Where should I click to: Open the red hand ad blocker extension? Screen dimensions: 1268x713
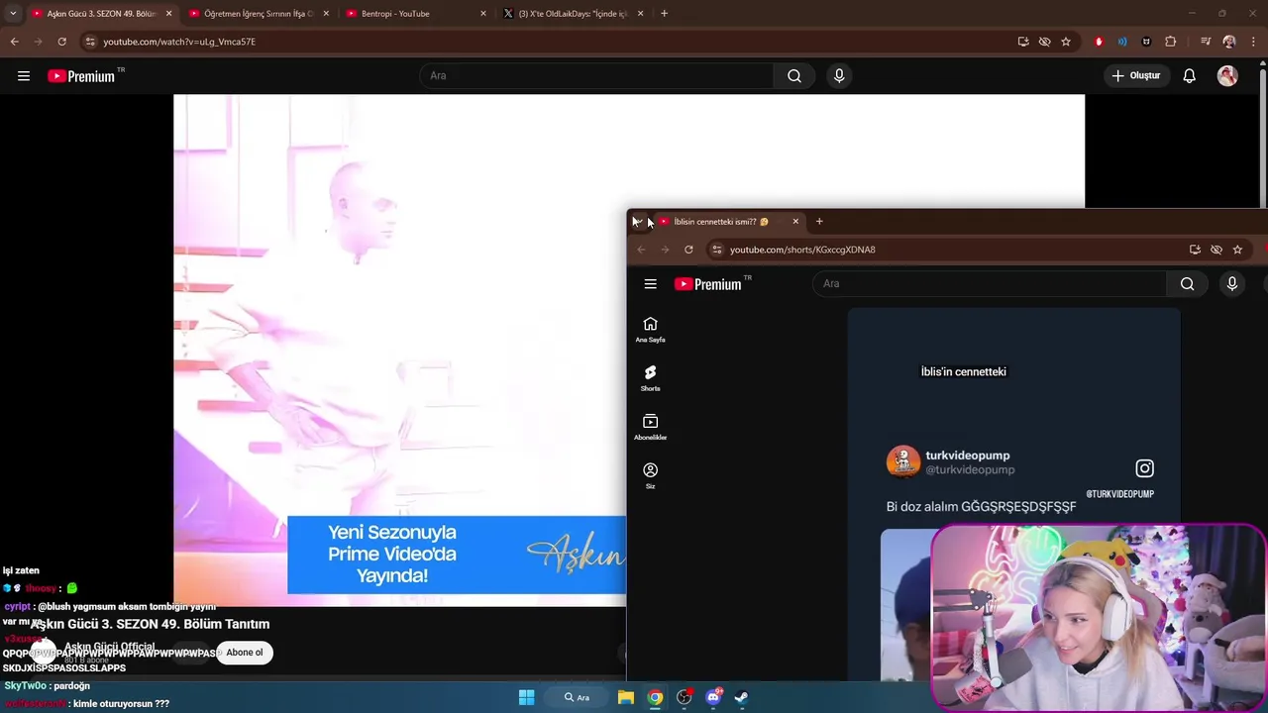[1099, 42]
